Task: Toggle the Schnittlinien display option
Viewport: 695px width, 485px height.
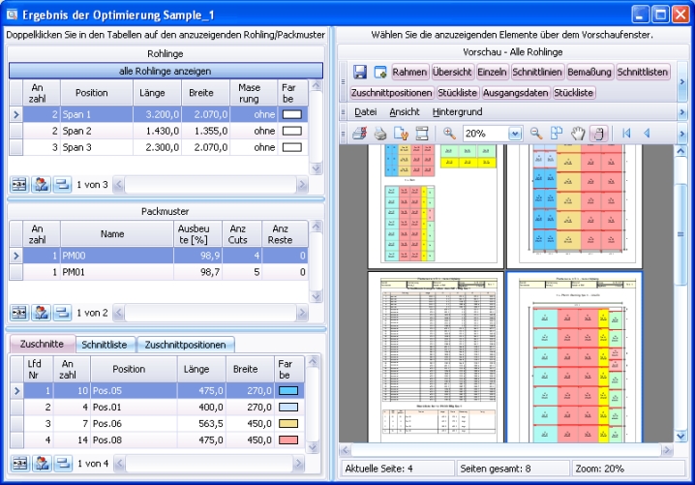Action: point(537,72)
